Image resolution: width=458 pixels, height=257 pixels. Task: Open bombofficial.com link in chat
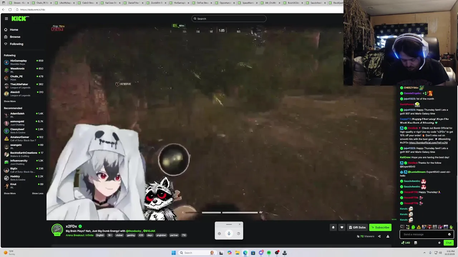pos(428,143)
